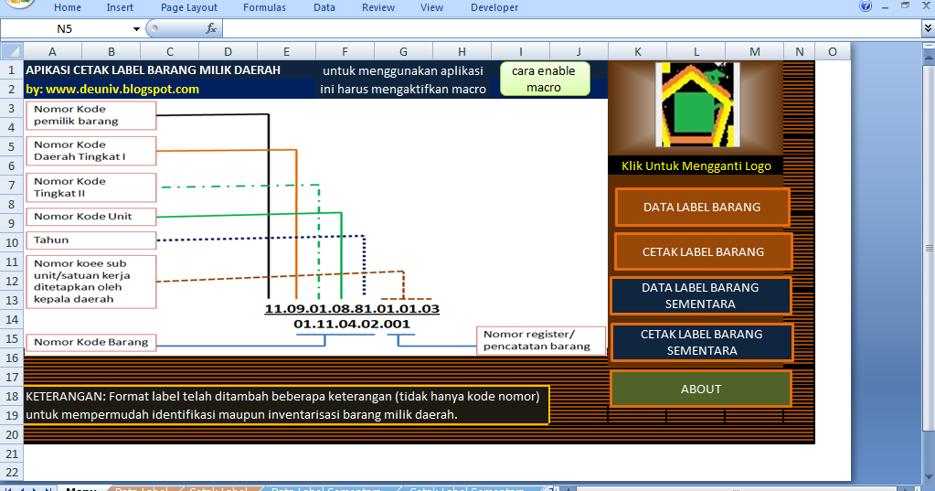935x491 pixels.
Task: Click 'APIKASI CETAK LABEL BARANG MILIK DAERAH' title
Action: pyautogui.click(x=153, y=69)
